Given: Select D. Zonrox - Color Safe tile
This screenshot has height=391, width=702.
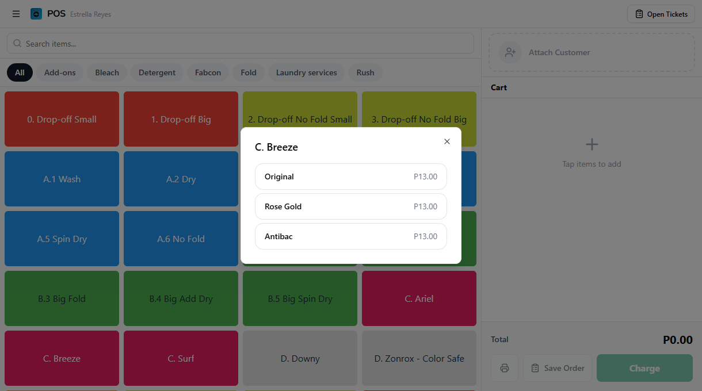Looking at the screenshot, I should 419,358.
